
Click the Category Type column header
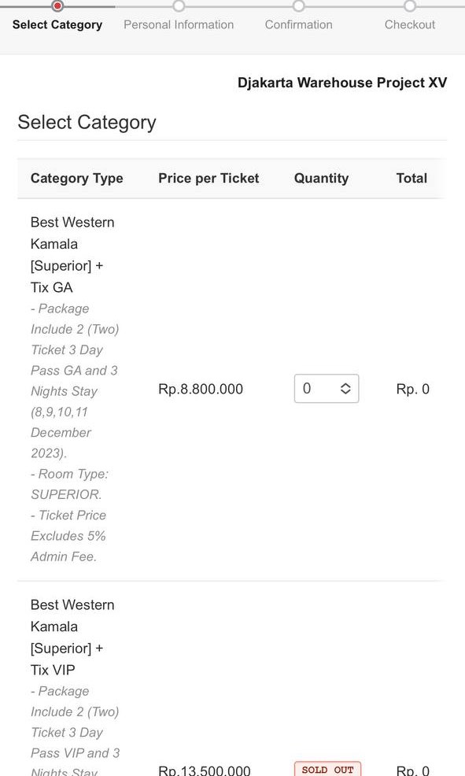pos(76,178)
